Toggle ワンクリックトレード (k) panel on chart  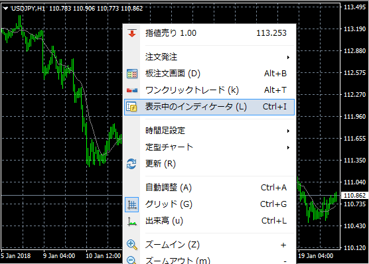point(209,90)
